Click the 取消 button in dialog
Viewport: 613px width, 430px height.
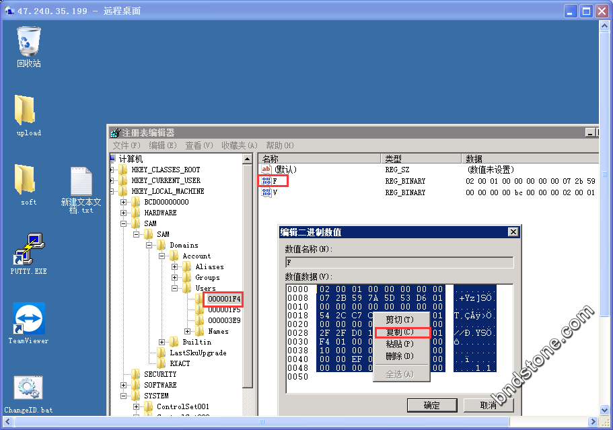[487, 405]
